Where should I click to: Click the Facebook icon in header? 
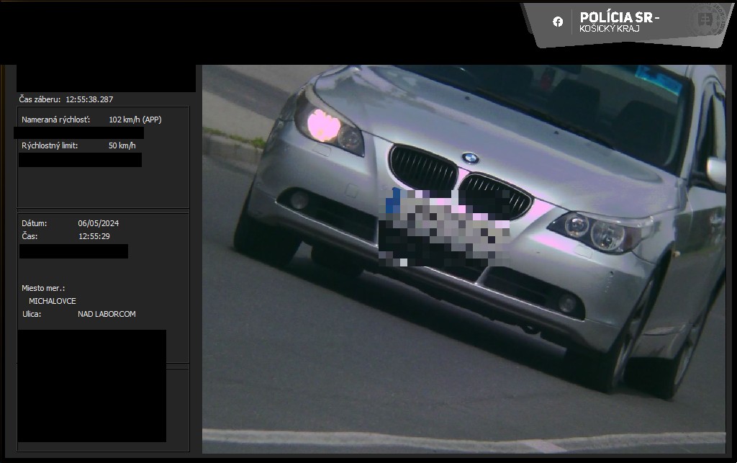(558, 22)
